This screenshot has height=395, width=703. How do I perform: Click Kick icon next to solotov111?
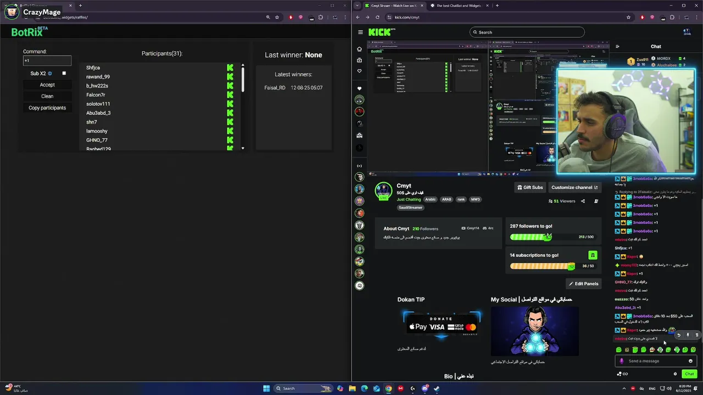[x=230, y=104]
